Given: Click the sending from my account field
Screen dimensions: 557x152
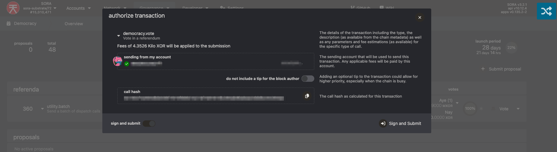Looking at the screenshot, I should pyautogui.click(x=216, y=61).
